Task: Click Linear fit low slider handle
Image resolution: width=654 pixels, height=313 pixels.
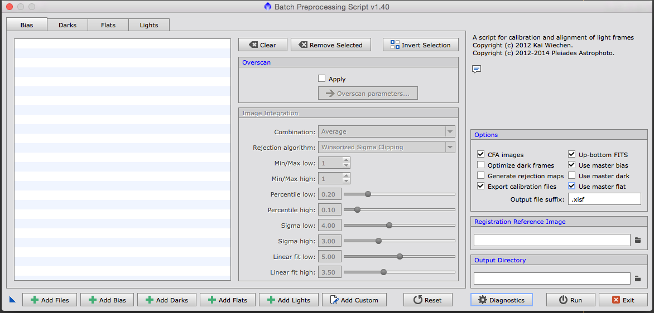Action: [400, 256]
